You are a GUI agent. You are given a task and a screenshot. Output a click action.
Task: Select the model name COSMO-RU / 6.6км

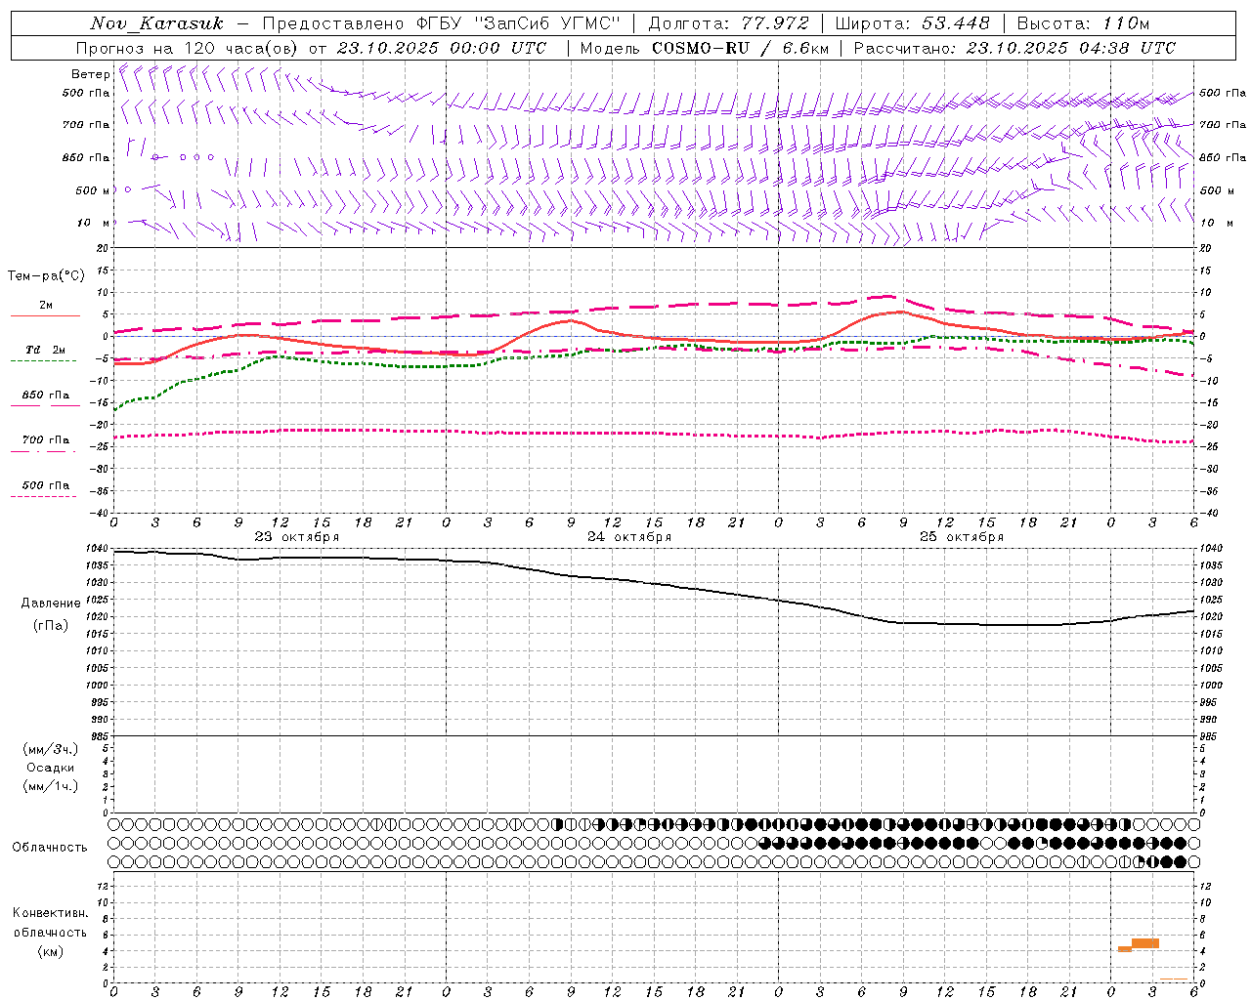740,48
